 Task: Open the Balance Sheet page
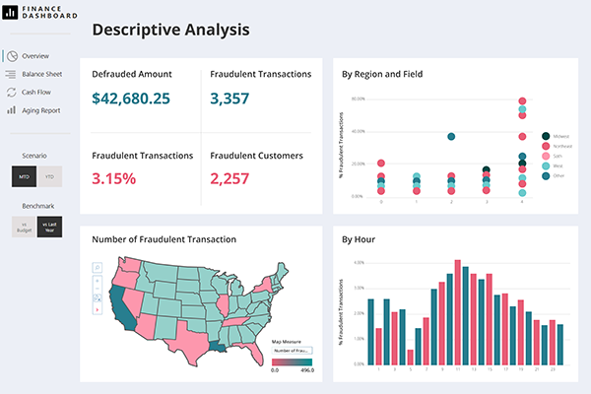point(40,74)
